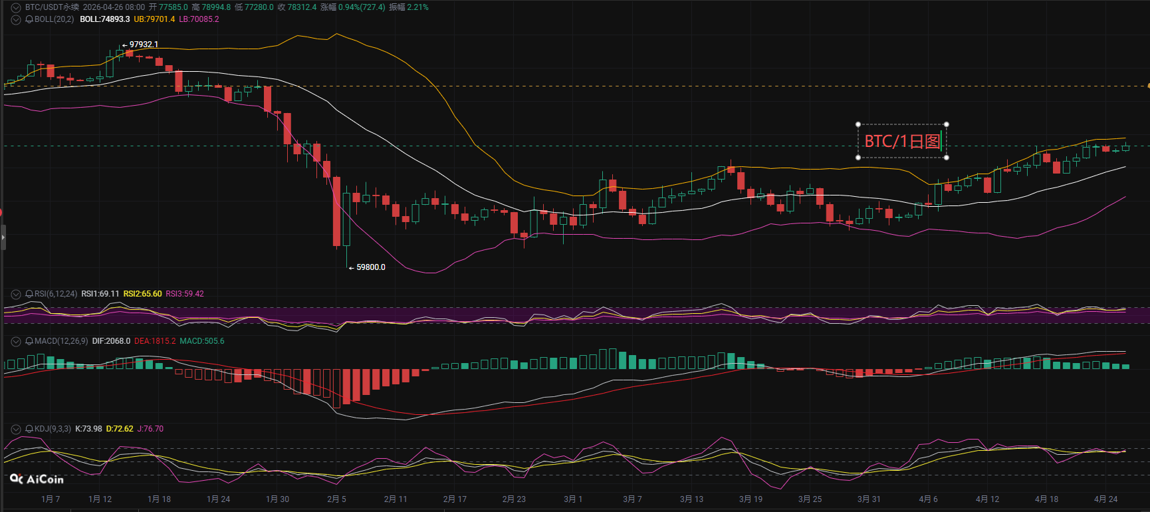Click the 97932.1 high price marker
This screenshot has height=512, width=1150.
pos(144,45)
